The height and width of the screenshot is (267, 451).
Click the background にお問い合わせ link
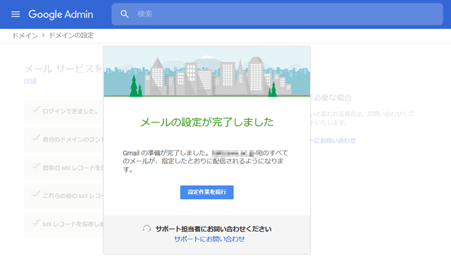333,140
